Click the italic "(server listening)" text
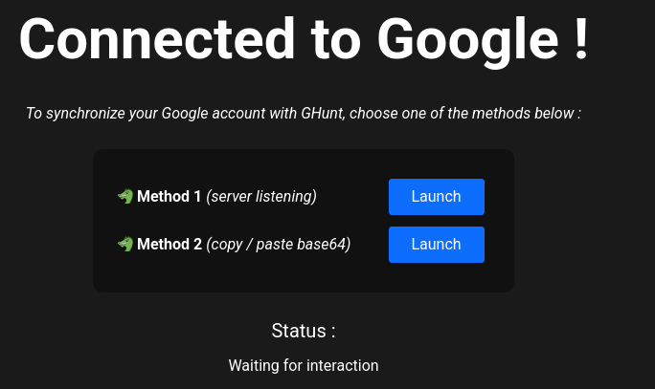This screenshot has height=389, width=655. tap(261, 196)
